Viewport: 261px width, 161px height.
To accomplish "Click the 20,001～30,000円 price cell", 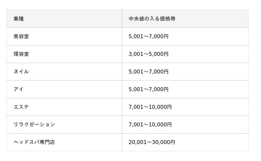I will pyautogui.click(x=185, y=142).
